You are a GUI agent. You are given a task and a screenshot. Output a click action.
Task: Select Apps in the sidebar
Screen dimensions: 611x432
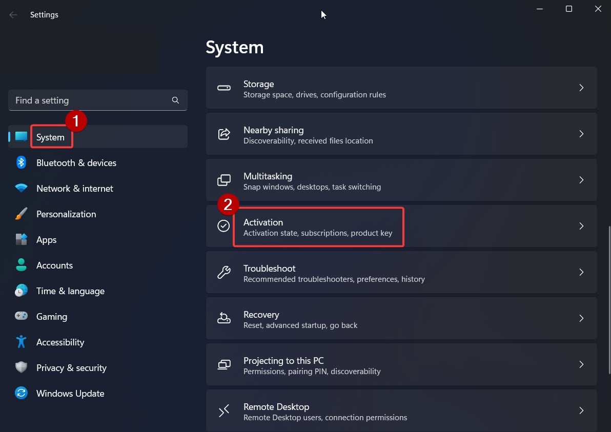pyautogui.click(x=46, y=240)
